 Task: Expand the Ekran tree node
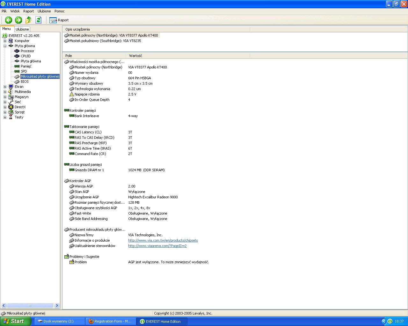(x=5, y=87)
